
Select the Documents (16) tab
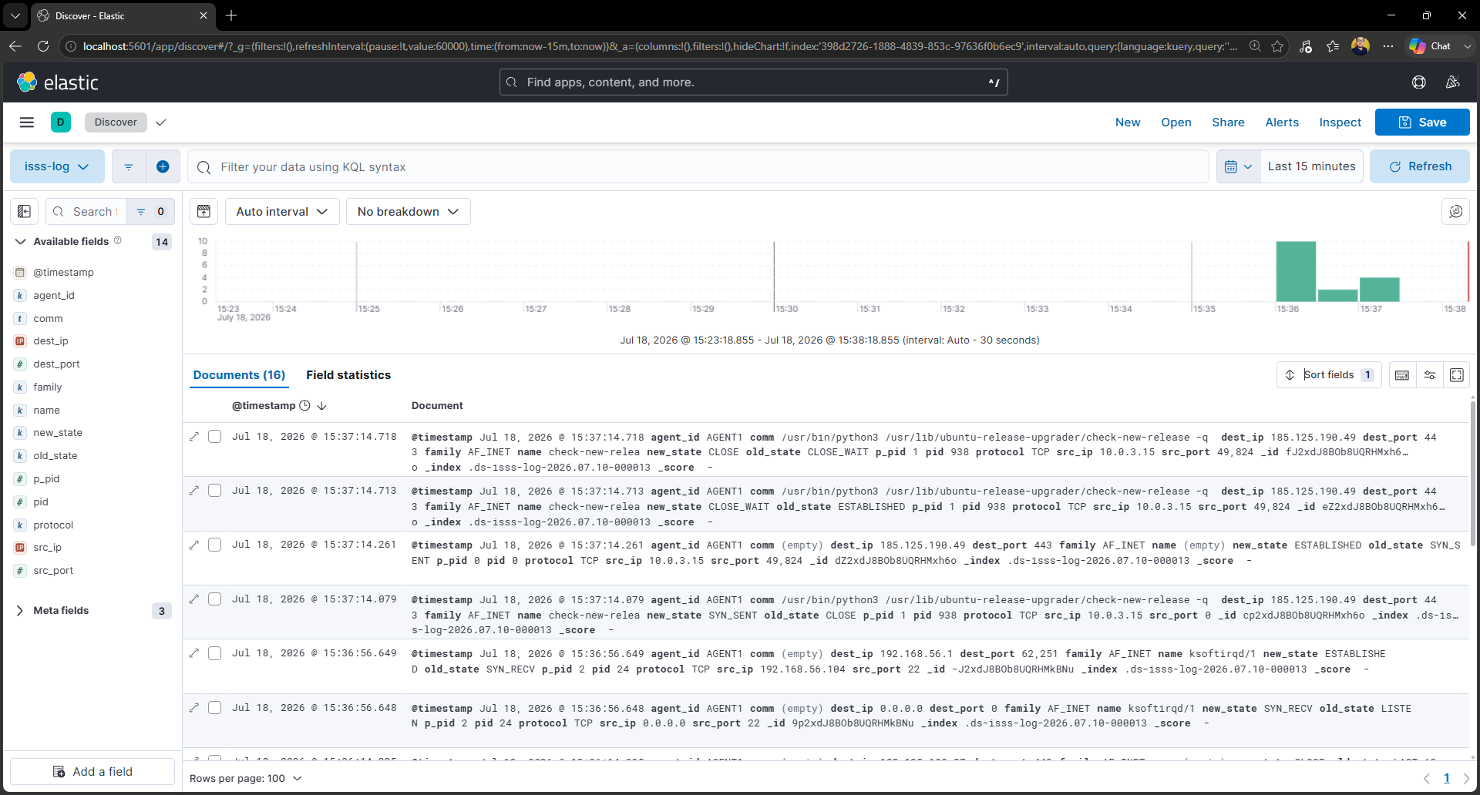(239, 375)
